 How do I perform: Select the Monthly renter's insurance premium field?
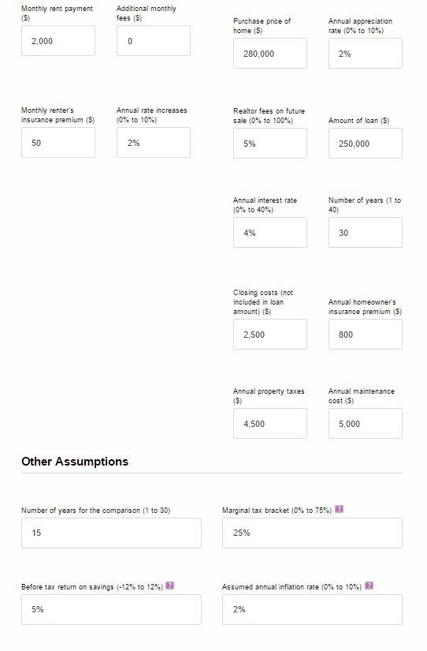point(58,142)
